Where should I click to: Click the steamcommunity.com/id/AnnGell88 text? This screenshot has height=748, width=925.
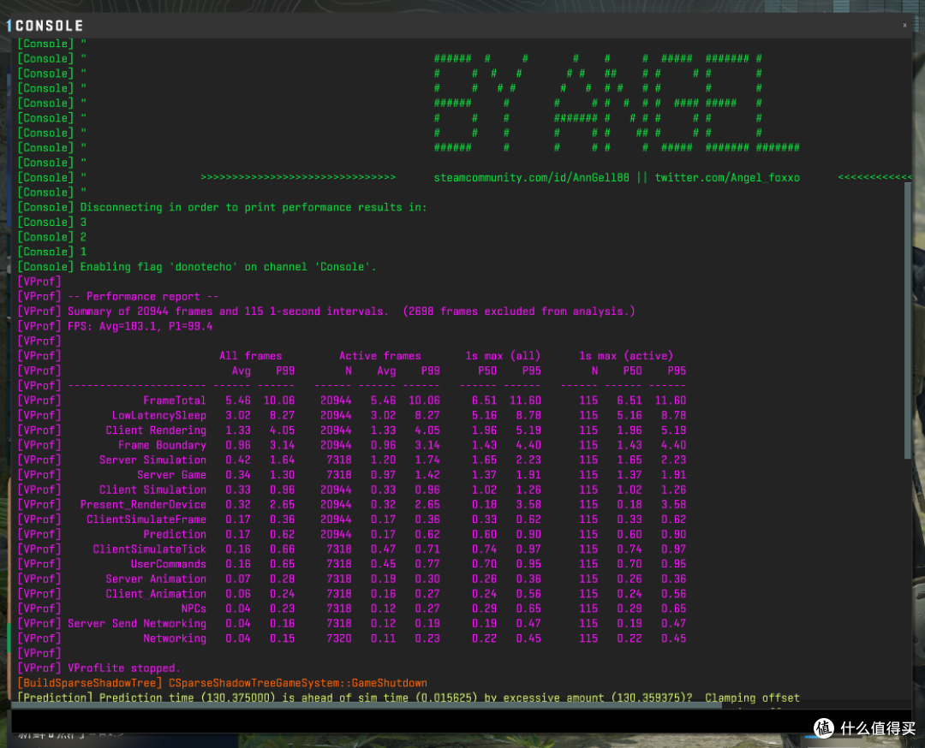531,177
